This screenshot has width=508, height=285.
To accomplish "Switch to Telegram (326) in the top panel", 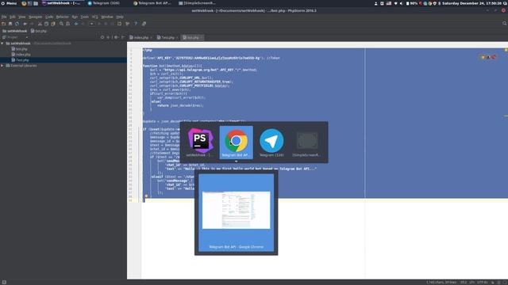I will click(x=104, y=3).
